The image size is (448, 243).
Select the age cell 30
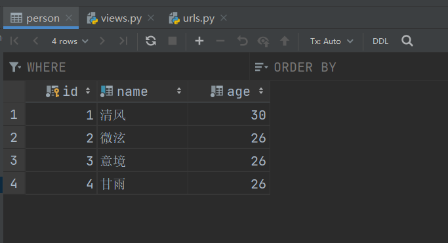[229, 114]
